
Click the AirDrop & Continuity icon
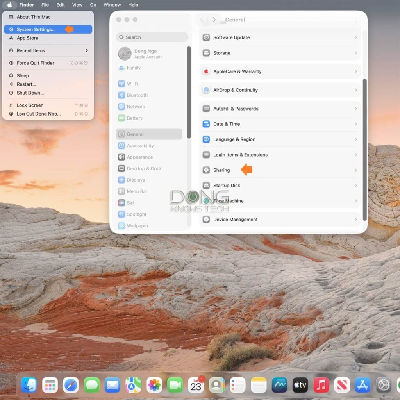(206, 90)
